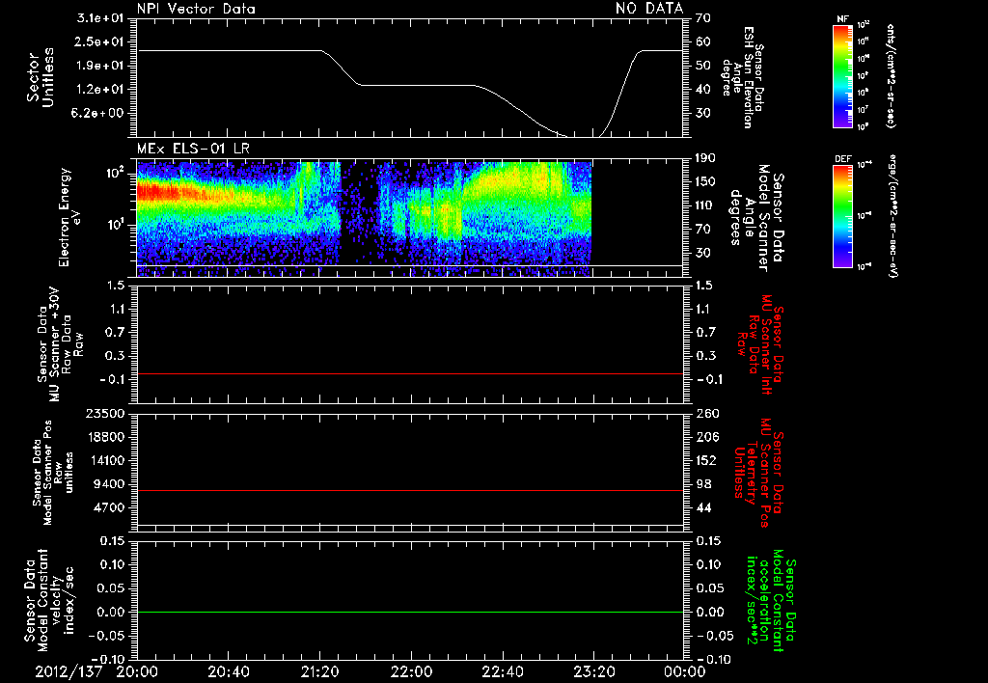Click the '190' scanner angle tick label
Viewport: 988px width, 683px height.
pyautogui.click(x=707, y=158)
